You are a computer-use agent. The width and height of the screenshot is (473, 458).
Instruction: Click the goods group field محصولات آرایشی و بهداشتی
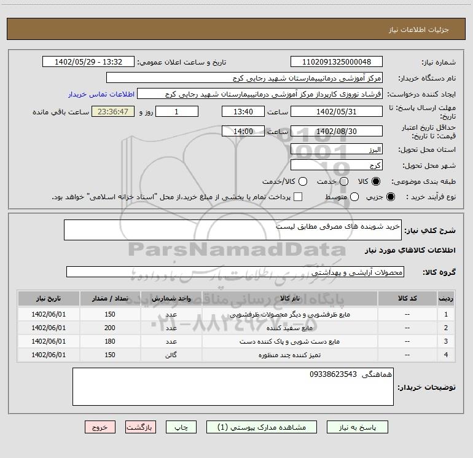tap(235, 272)
